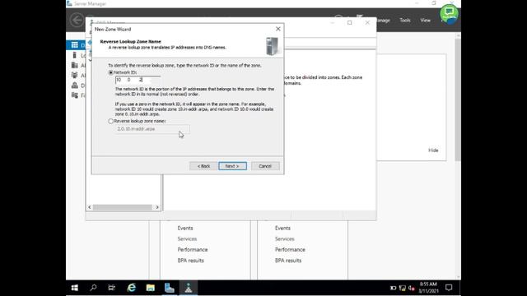Open the DNS role icon in Server Manager sidebar
This screenshot has height=296, width=527.
75,86
